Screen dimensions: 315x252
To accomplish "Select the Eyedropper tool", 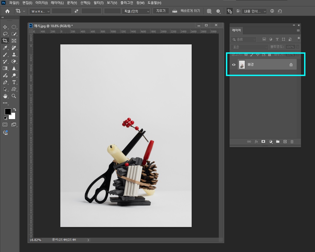I will [5, 48].
